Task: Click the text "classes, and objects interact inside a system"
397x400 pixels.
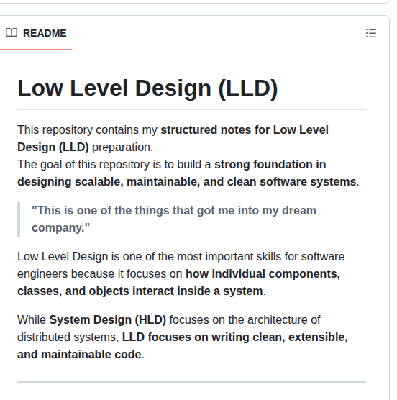Action: pos(140,291)
